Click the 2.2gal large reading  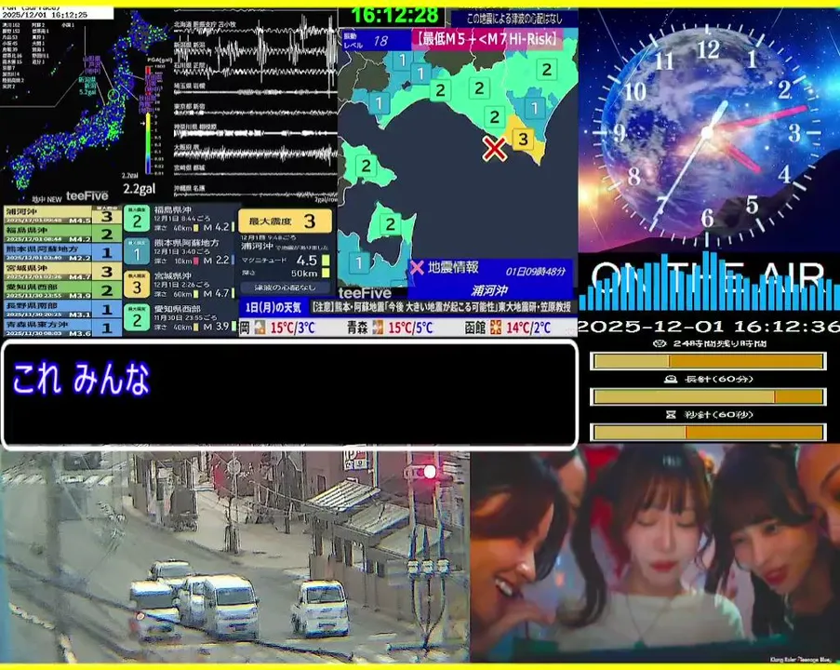point(140,189)
